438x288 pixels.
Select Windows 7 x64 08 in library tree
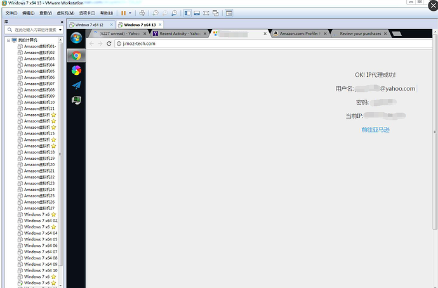pyautogui.click(x=41, y=258)
